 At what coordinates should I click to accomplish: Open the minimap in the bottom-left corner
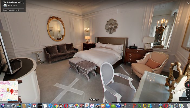(9, 91)
